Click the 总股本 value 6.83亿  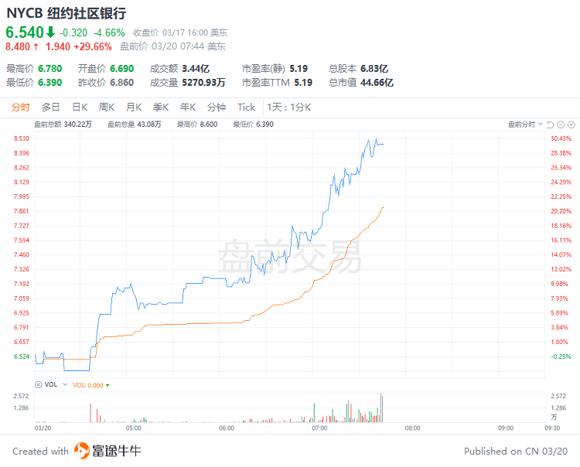pyautogui.click(x=374, y=69)
